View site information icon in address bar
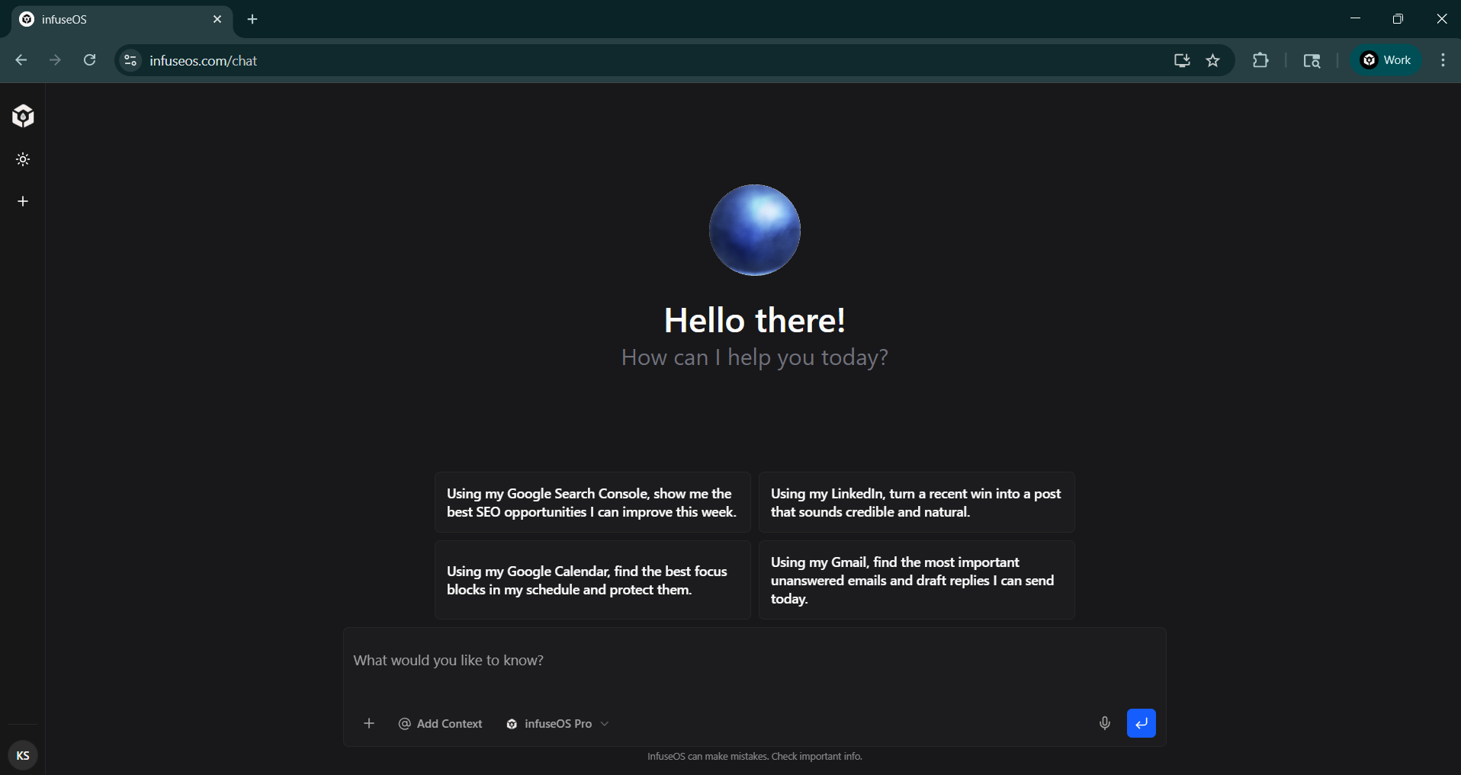 coord(130,60)
